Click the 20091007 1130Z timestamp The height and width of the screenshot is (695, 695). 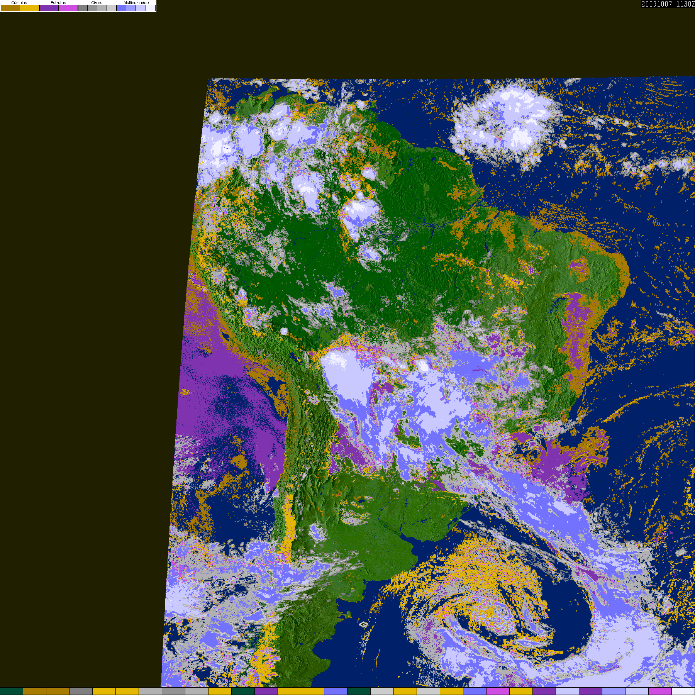click(x=668, y=4)
